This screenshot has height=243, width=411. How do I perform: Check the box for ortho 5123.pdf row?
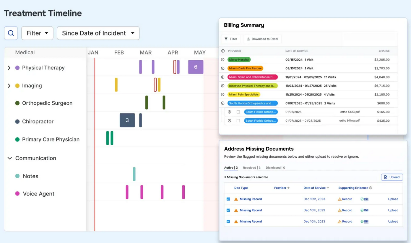(x=238, y=112)
